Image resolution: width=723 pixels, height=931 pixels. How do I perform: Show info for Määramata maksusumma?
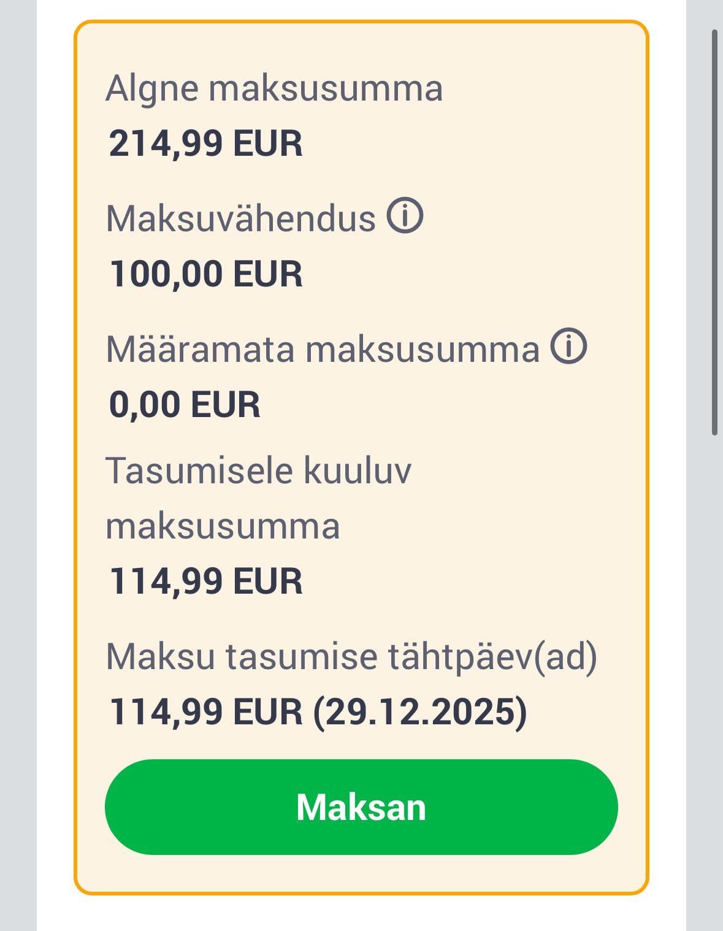click(568, 347)
